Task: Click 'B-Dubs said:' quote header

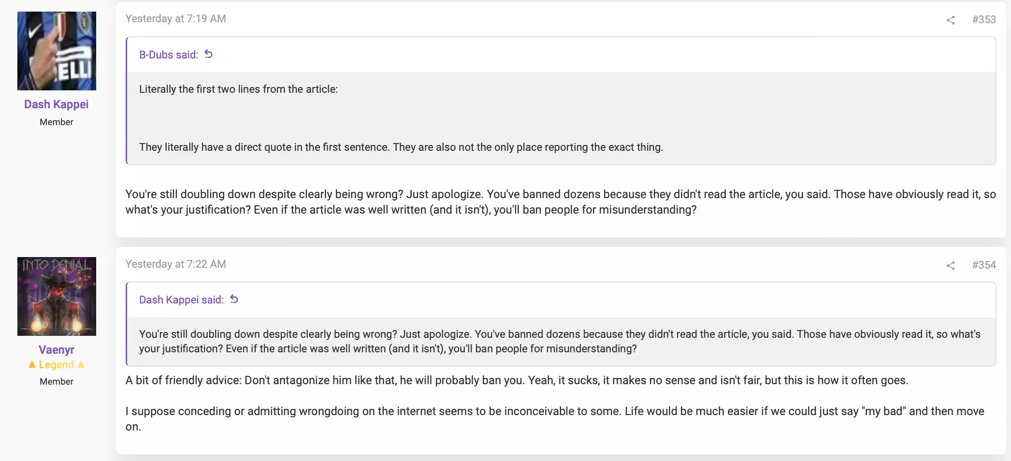Action: point(169,55)
